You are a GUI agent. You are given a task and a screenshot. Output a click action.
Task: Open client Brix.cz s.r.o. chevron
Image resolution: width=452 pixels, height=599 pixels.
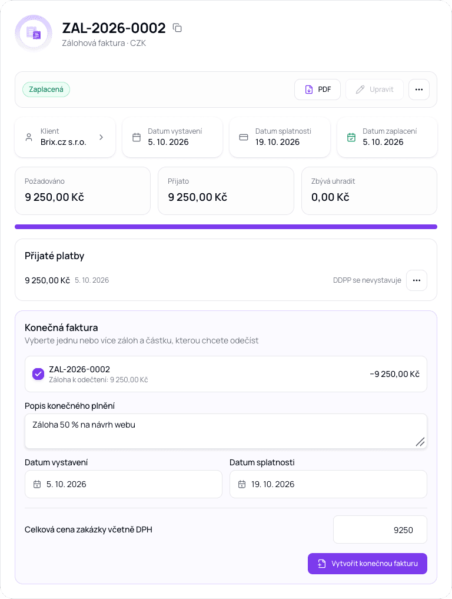pyautogui.click(x=101, y=137)
